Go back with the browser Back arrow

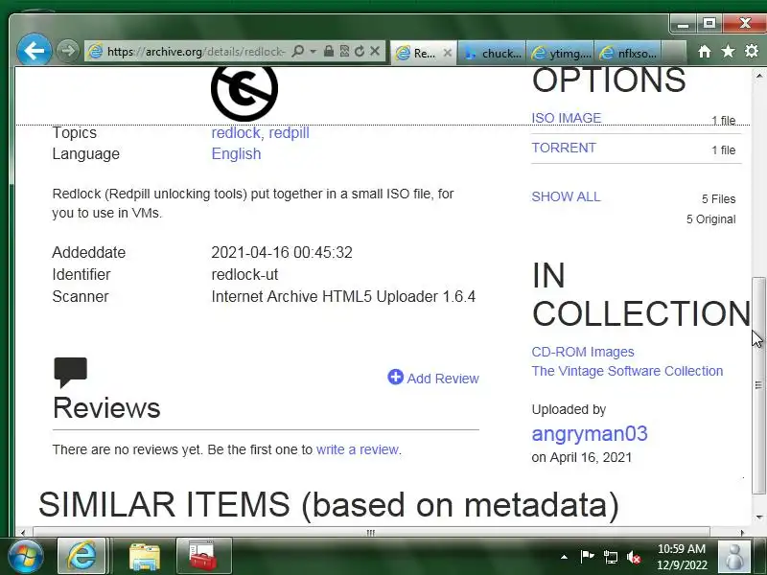(x=34, y=51)
